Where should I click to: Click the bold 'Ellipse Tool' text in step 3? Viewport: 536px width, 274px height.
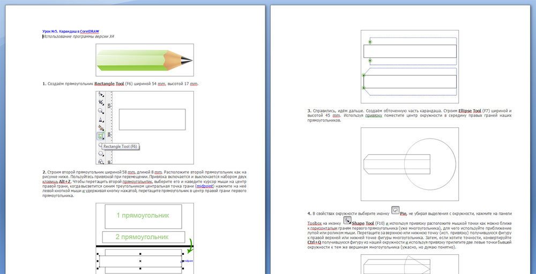[470, 111]
